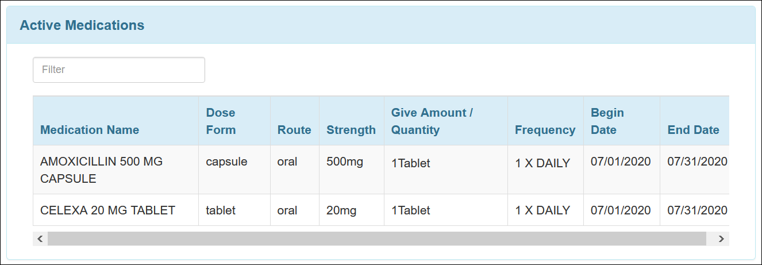762x265 pixels.
Task: Click the Begin Date column header
Action: tap(607, 121)
